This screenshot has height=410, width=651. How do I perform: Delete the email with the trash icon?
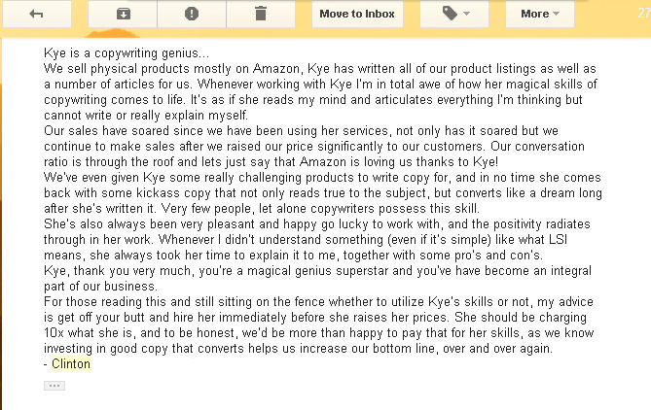[260, 14]
